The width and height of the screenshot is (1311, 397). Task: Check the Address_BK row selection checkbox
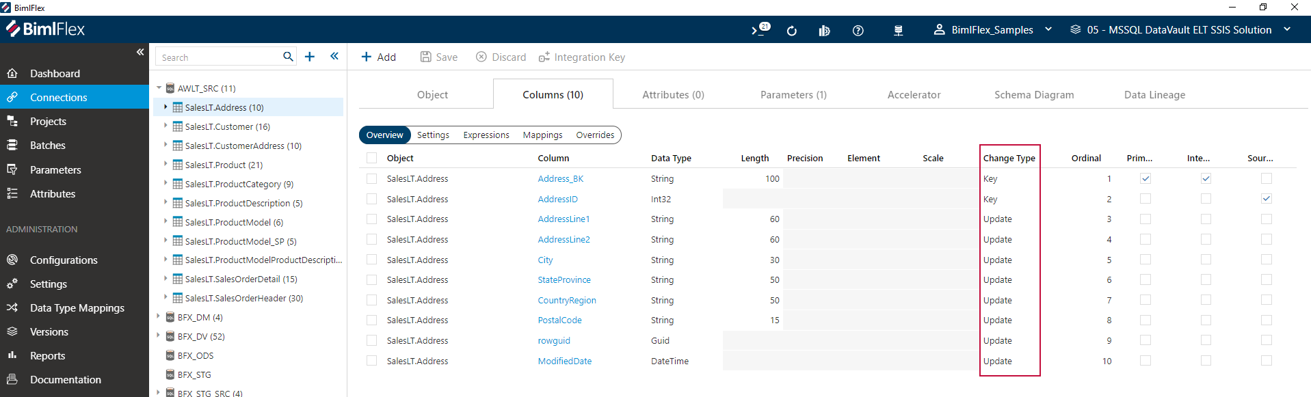(371, 178)
